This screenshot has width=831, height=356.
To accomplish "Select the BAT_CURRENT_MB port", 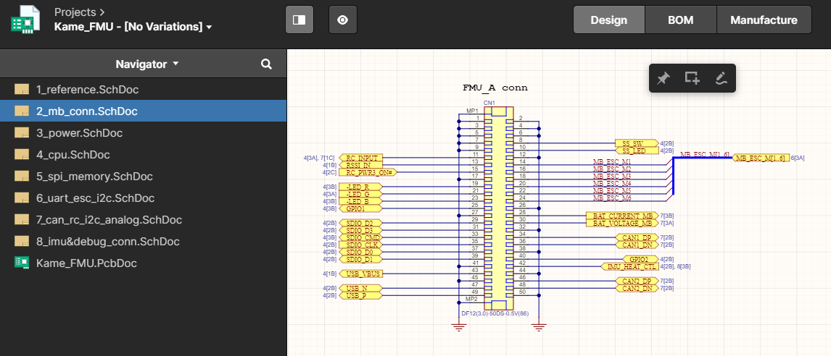I will pos(622,216).
